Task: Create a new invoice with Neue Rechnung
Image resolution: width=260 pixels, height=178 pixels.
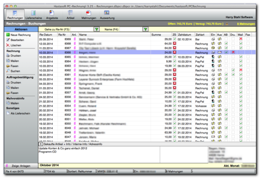Action: 18,35
